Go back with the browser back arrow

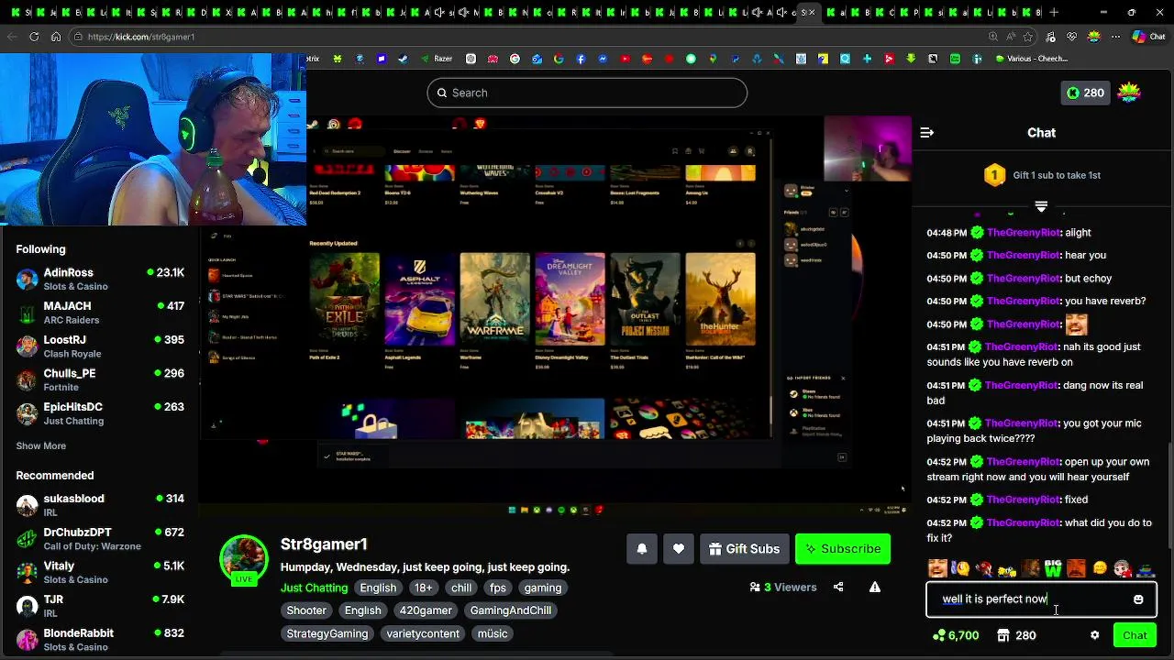click(11, 37)
